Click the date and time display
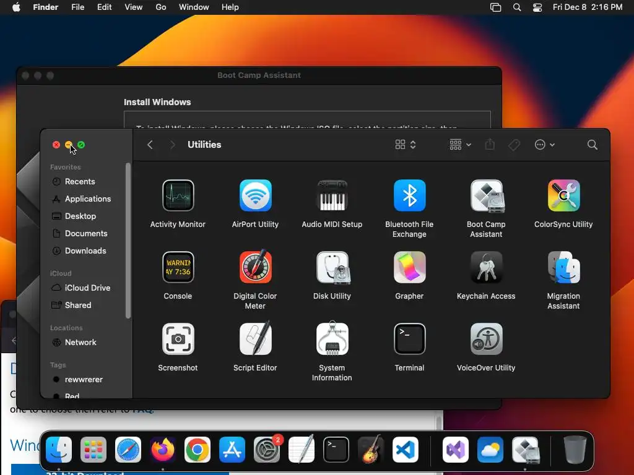Image resolution: width=634 pixels, height=475 pixels. [588, 7]
